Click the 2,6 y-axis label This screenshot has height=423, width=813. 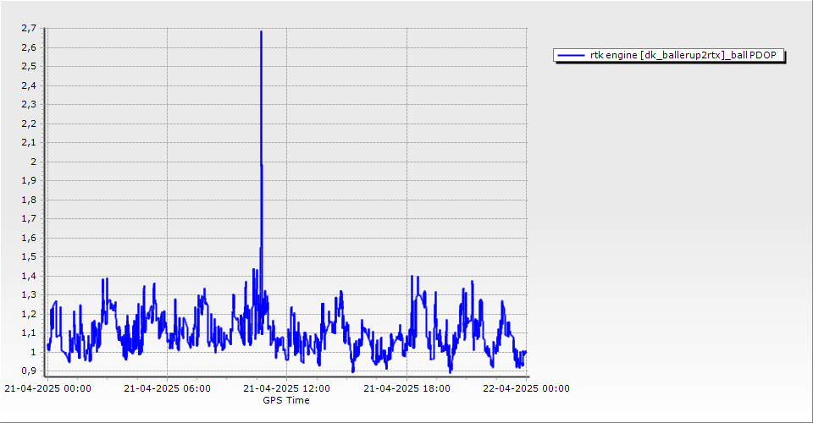tap(29, 47)
